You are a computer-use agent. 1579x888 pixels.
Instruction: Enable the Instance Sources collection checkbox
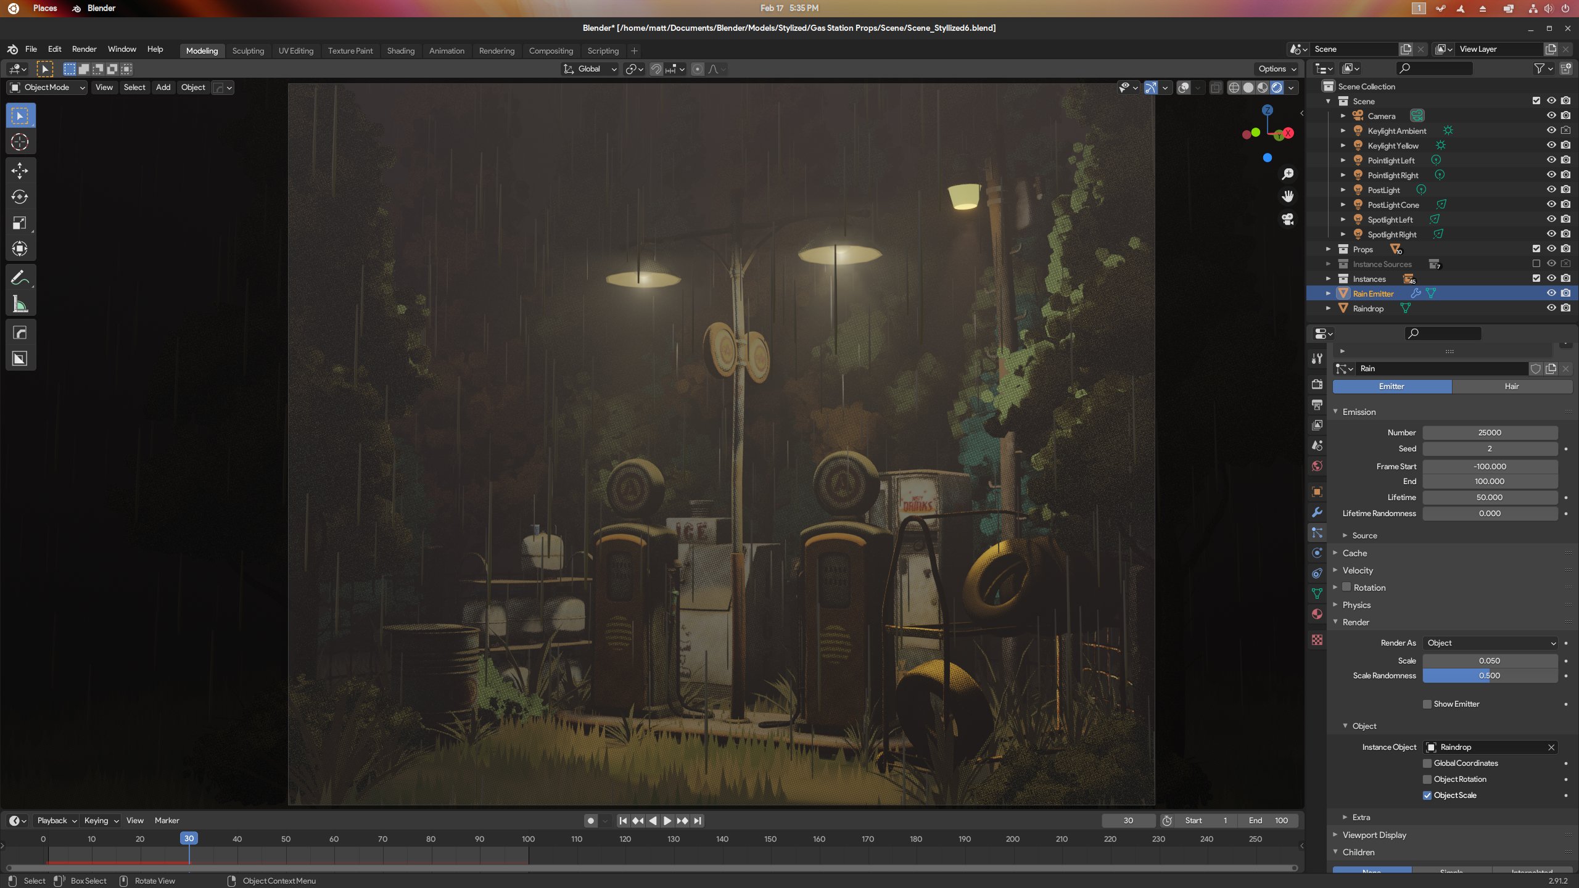(1536, 264)
